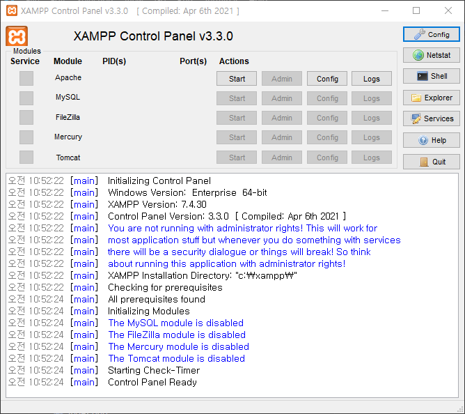Select 'The Tomcat module is disabled' line
This screenshot has width=465, height=414.
176,359
